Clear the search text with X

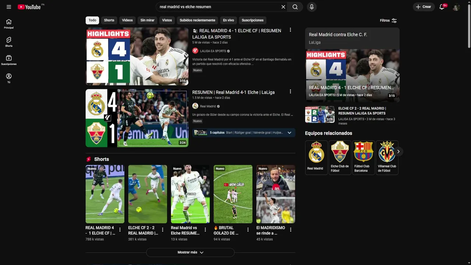pyautogui.click(x=283, y=7)
